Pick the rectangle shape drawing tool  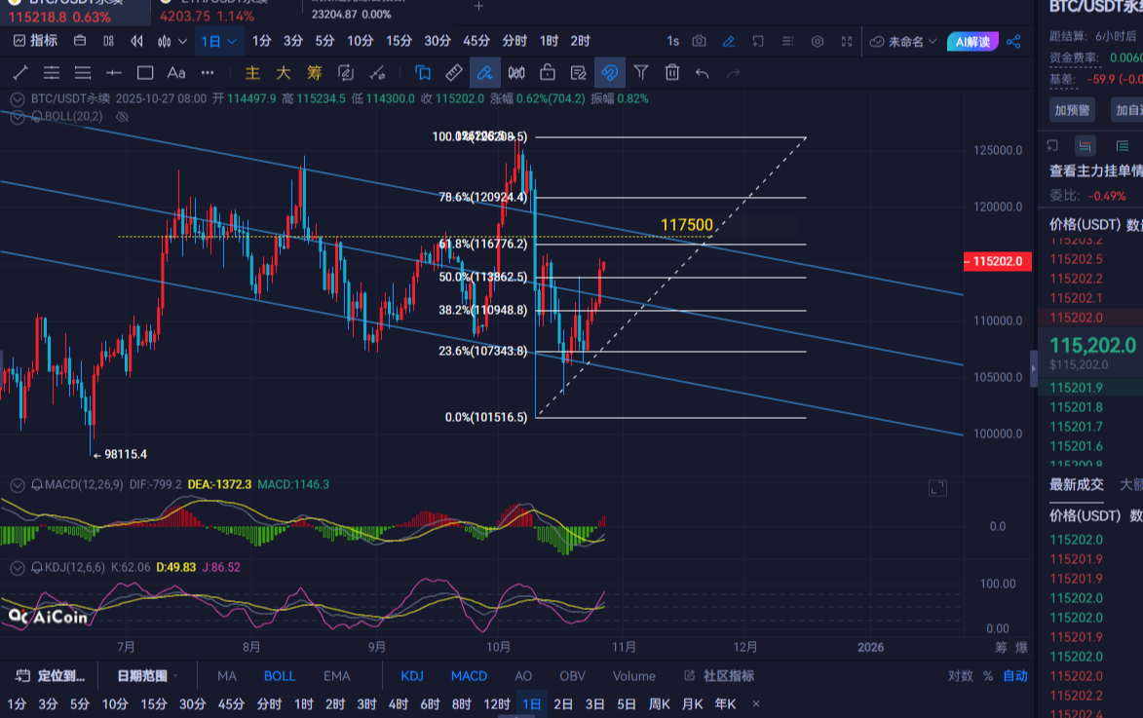(145, 72)
